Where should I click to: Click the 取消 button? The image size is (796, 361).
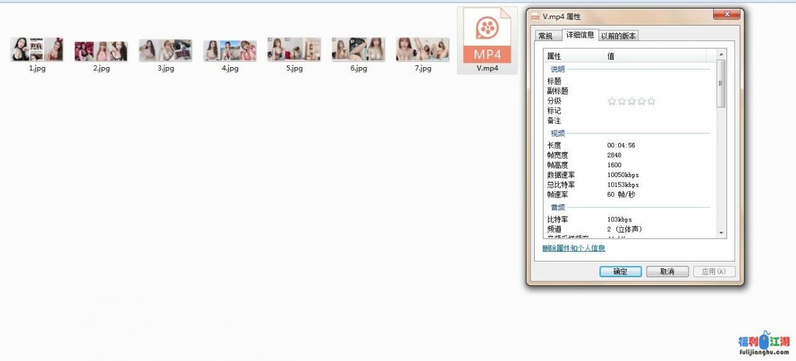[667, 271]
